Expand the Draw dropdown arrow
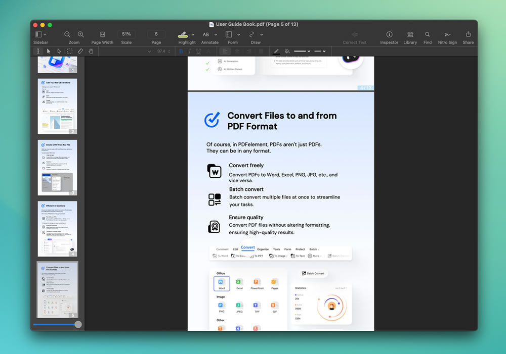The width and height of the screenshot is (506, 354). click(x=262, y=34)
